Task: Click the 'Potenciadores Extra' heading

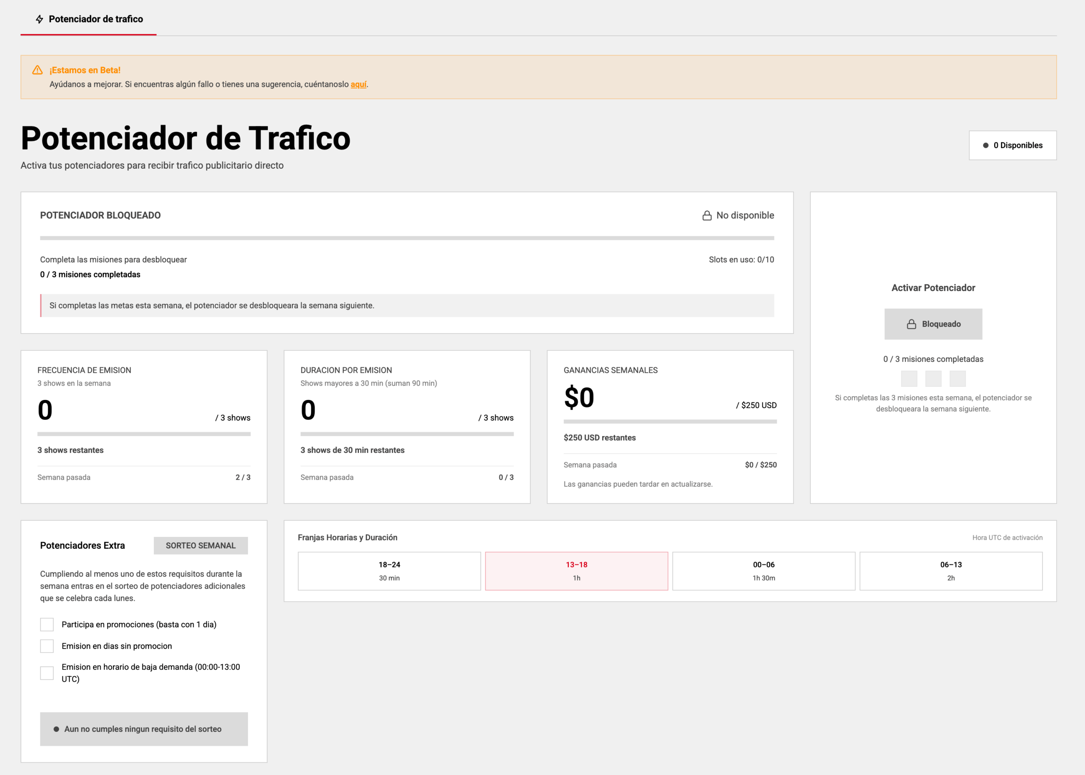Action: (83, 545)
